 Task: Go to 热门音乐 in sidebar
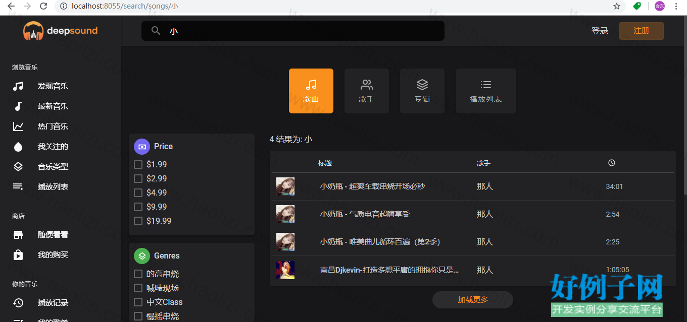[53, 126]
